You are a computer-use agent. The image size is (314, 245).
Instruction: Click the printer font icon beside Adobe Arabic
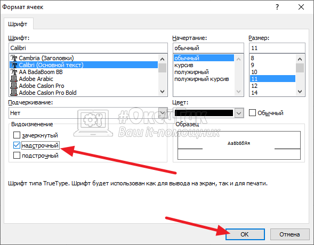point(14,79)
